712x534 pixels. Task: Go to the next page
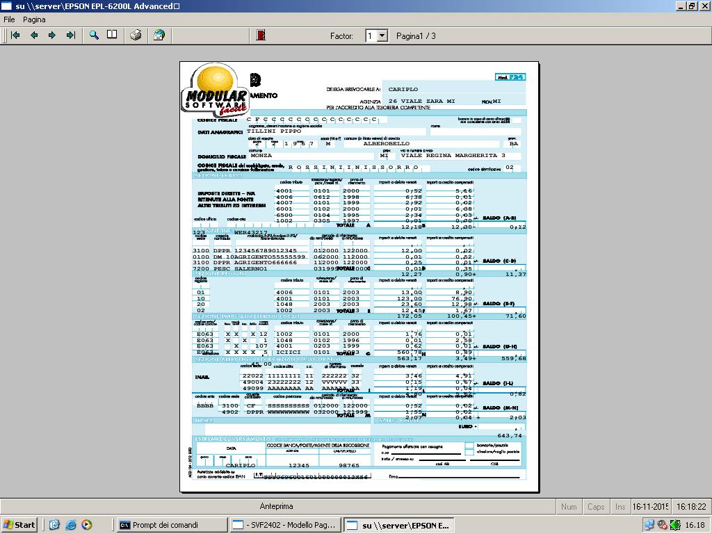click(x=52, y=35)
